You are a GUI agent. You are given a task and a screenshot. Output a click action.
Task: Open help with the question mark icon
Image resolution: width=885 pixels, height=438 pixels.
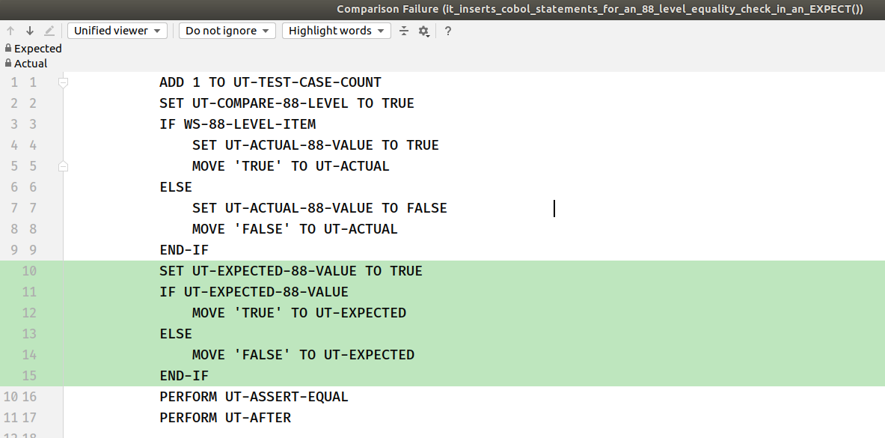click(x=447, y=31)
